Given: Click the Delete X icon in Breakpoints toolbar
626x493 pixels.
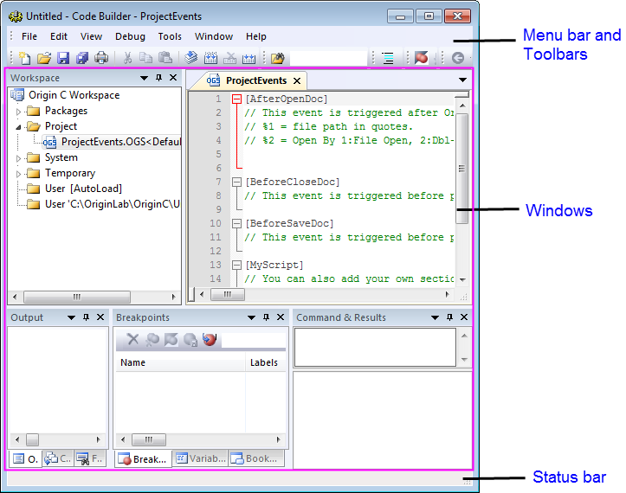Looking at the screenshot, I should point(132,339).
